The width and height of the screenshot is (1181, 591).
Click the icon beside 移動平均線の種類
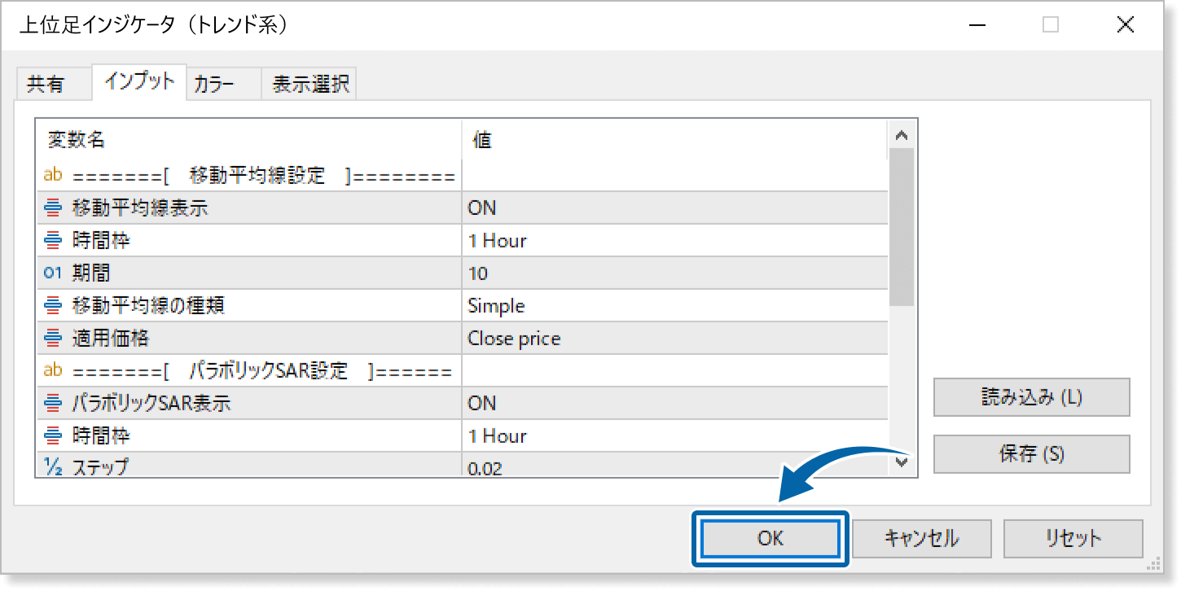53,306
